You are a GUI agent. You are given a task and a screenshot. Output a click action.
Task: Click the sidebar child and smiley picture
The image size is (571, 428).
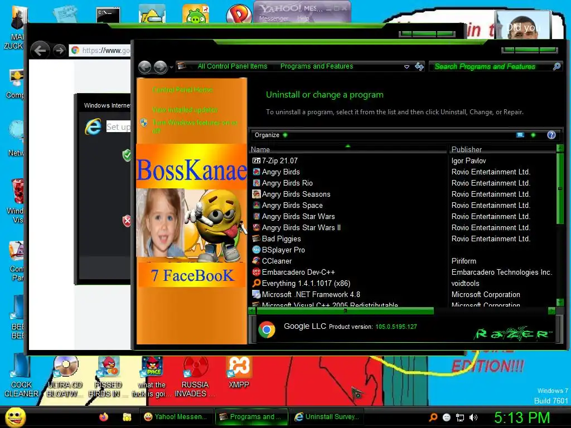tap(192, 224)
